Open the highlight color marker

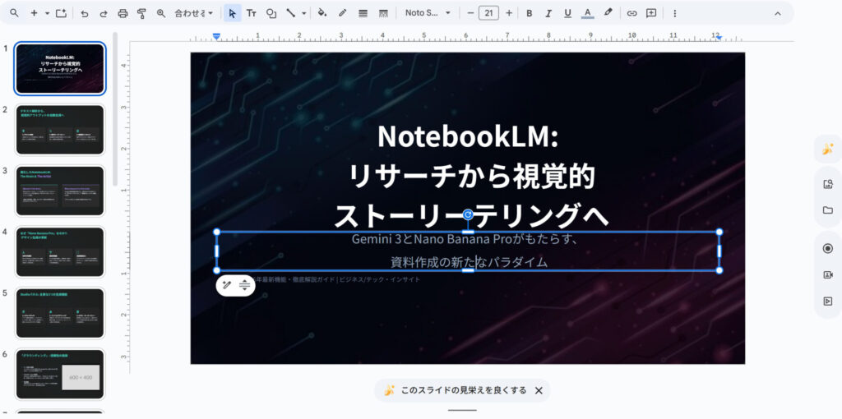[x=608, y=13]
